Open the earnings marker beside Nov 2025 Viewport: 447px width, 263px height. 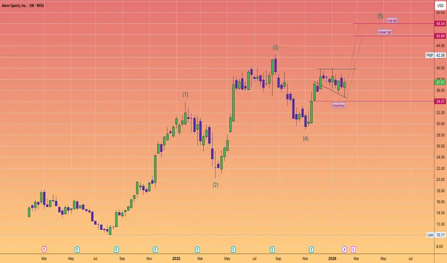[311, 250]
